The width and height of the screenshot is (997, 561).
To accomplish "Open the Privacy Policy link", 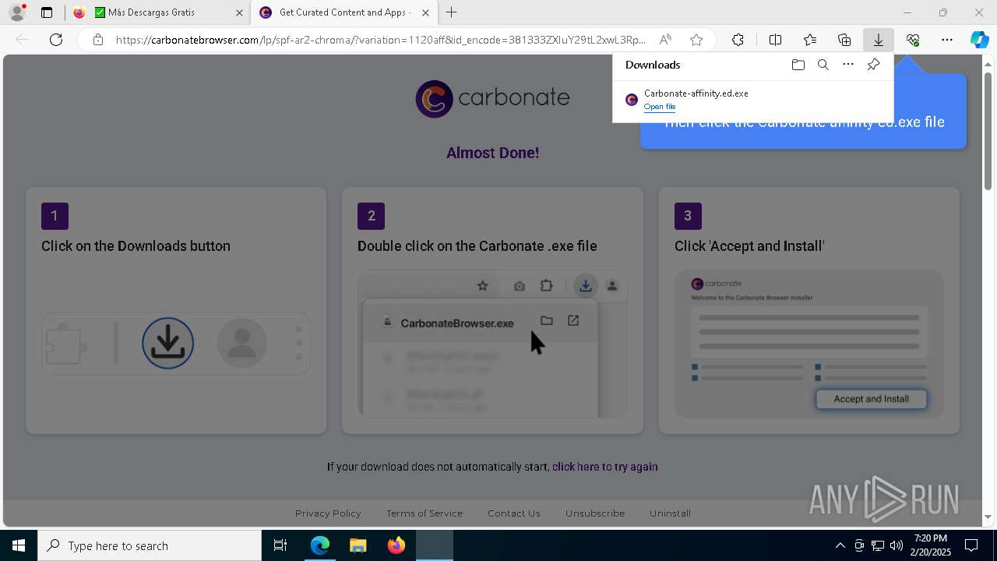I will point(328,513).
